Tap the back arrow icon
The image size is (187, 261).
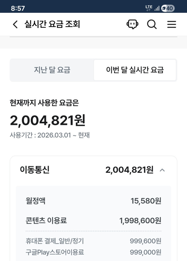(x=15, y=25)
